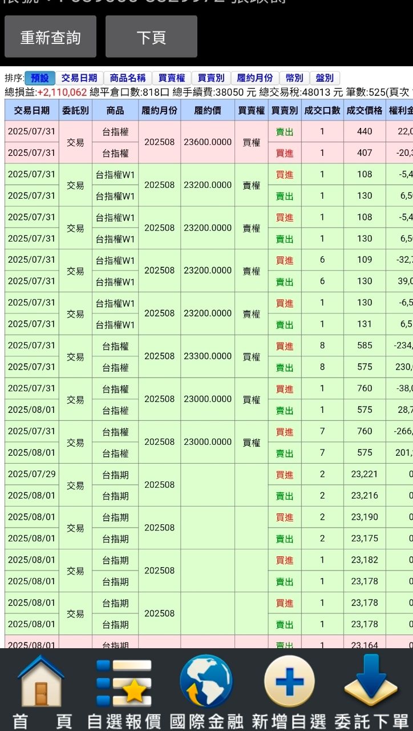Click the 委託別 column header
This screenshot has width=413, height=731.
click(x=75, y=110)
